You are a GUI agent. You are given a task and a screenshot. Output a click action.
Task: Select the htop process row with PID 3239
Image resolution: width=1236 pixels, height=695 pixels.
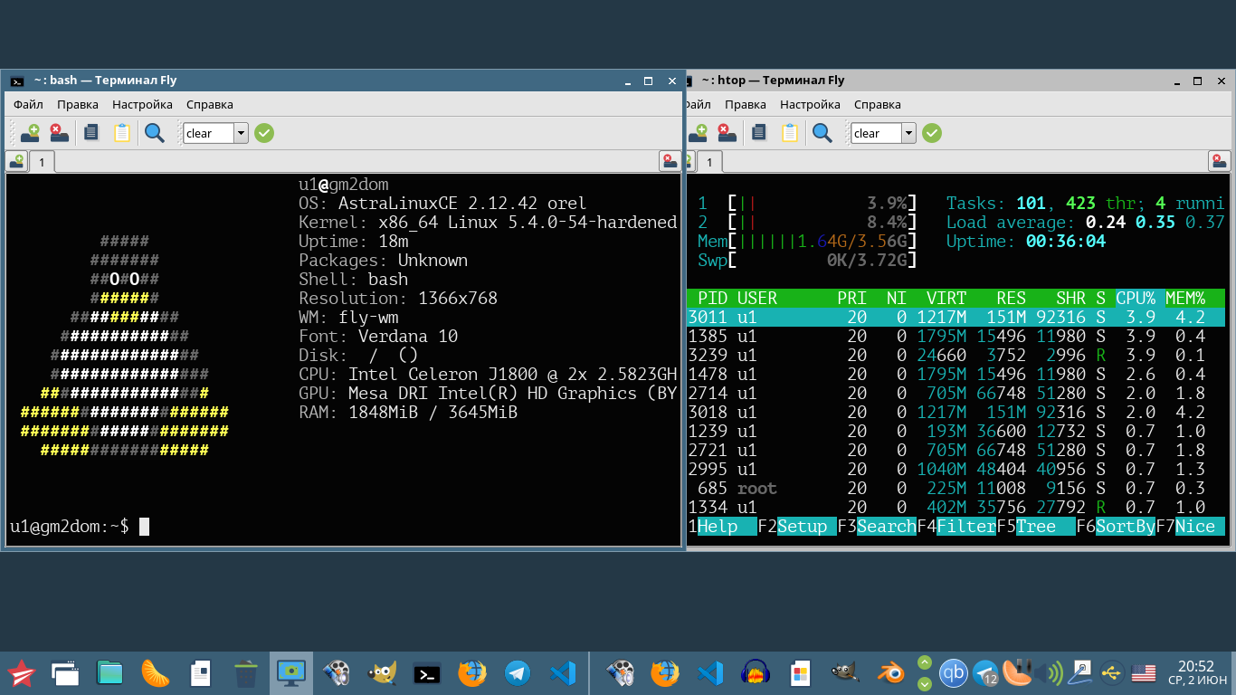pos(956,355)
